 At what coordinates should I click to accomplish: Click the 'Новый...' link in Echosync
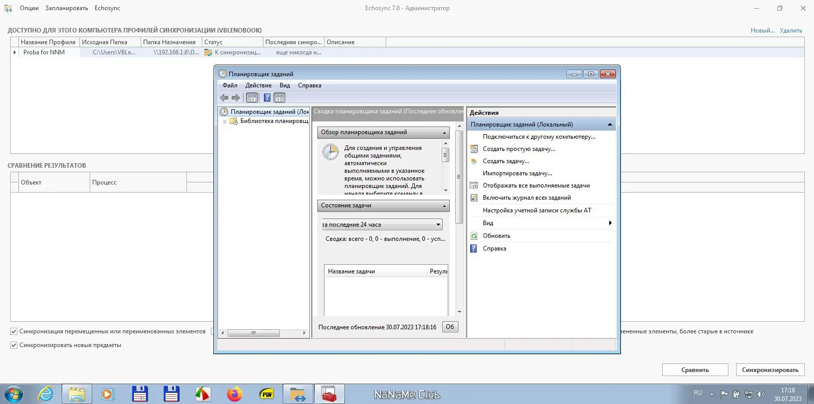pyautogui.click(x=763, y=30)
